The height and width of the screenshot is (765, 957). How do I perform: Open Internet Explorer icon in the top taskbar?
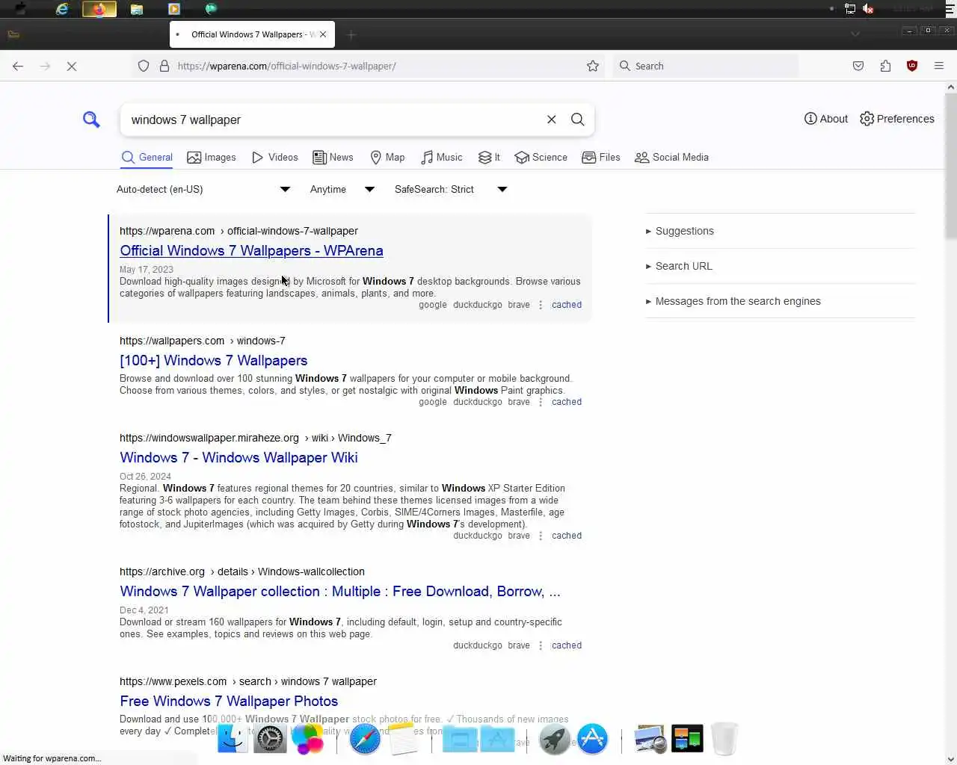(x=62, y=9)
